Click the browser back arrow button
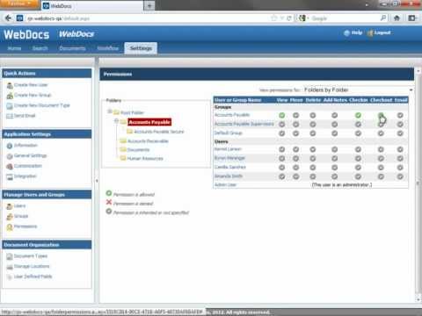The image size is (422, 316). [8, 18]
